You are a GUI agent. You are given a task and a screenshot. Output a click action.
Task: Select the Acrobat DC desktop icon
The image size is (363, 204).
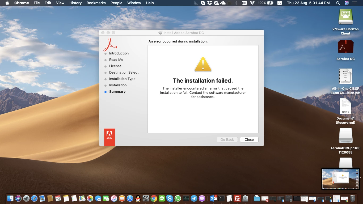click(345, 50)
